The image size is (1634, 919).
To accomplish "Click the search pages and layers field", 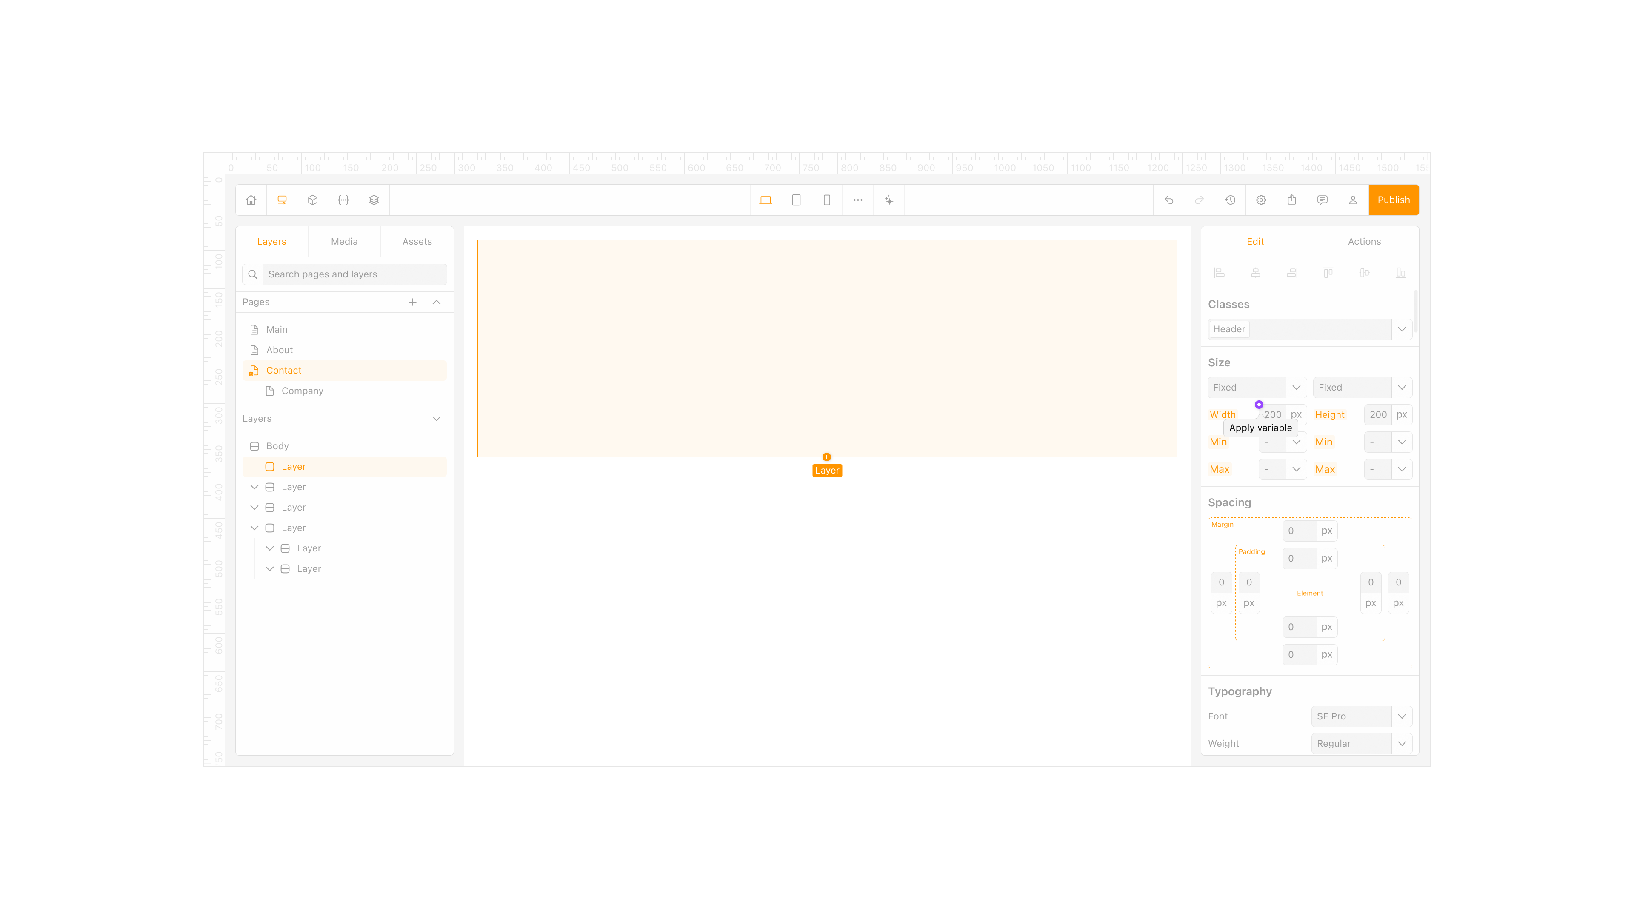I will click(x=354, y=274).
